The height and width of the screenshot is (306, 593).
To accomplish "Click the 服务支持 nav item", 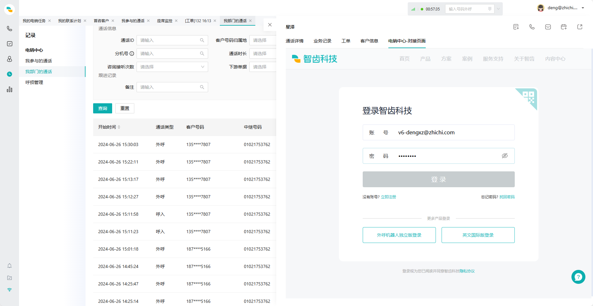I will 493,59.
